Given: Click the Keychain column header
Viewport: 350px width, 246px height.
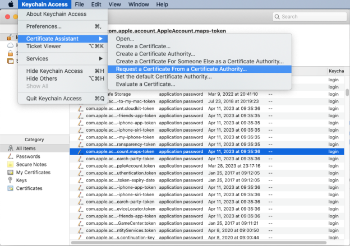Looking at the screenshot, I should (x=336, y=71).
